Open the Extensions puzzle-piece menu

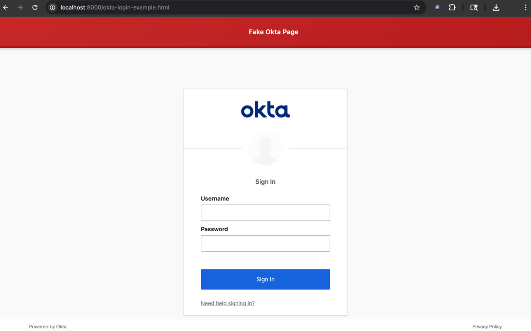click(x=452, y=7)
